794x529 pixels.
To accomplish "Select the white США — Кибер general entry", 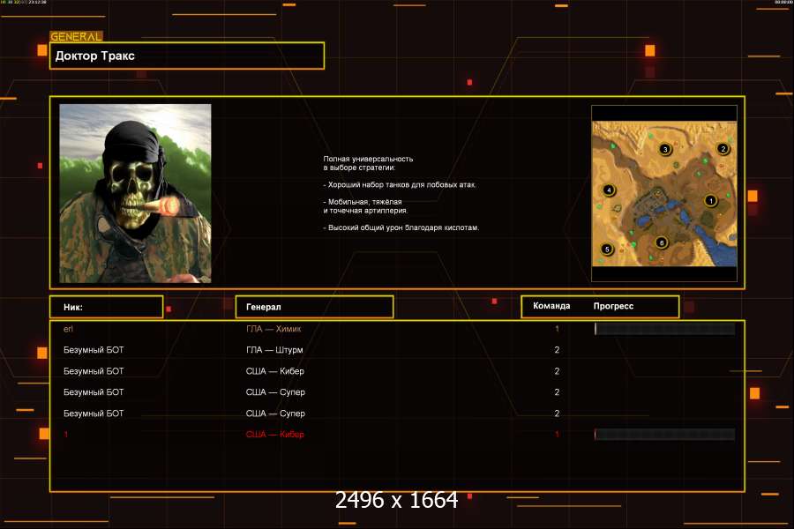I will [275, 371].
